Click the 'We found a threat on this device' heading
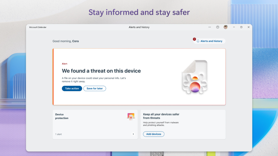Viewport: 278px width, 156px height. (x=101, y=71)
